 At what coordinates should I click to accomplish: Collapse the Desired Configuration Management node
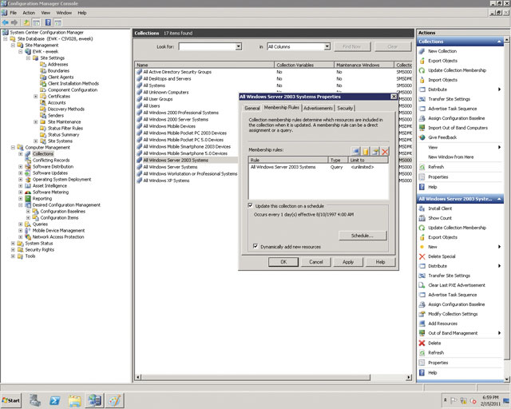[x=21, y=204]
